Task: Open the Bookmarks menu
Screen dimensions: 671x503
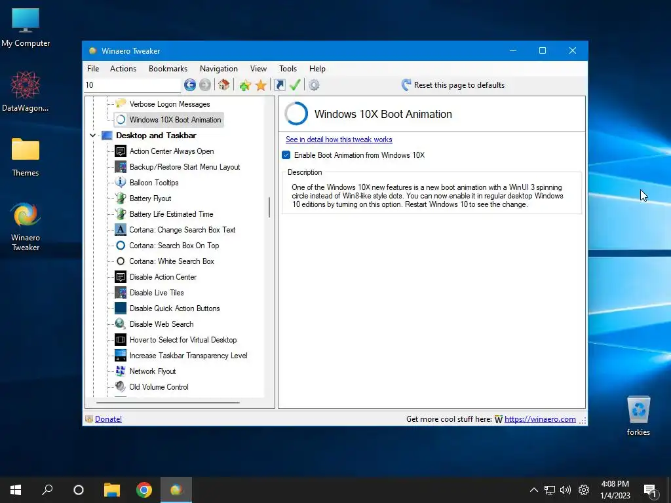Action: point(168,68)
